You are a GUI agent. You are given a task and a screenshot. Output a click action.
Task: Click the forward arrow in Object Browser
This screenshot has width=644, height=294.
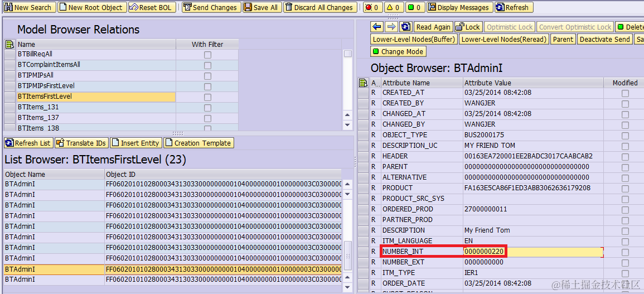coord(391,27)
